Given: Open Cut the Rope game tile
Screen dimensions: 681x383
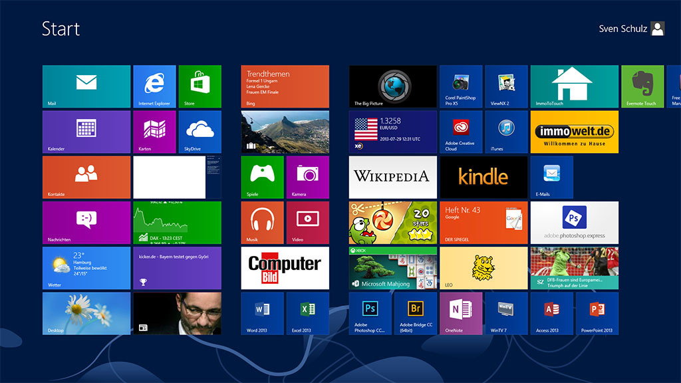Looking at the screenshot, I should point(392,223).
